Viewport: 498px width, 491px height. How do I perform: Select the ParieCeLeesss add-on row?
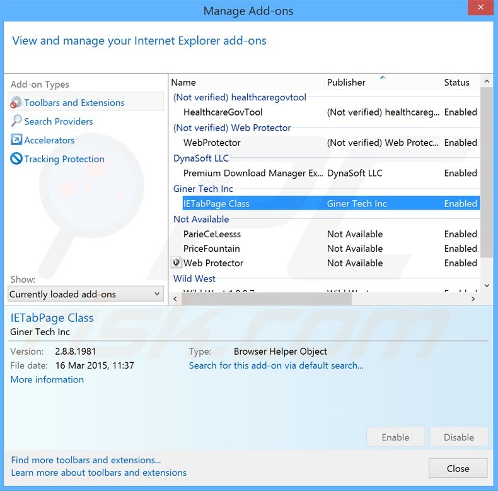pyautogui.click(x=331, y=234)
